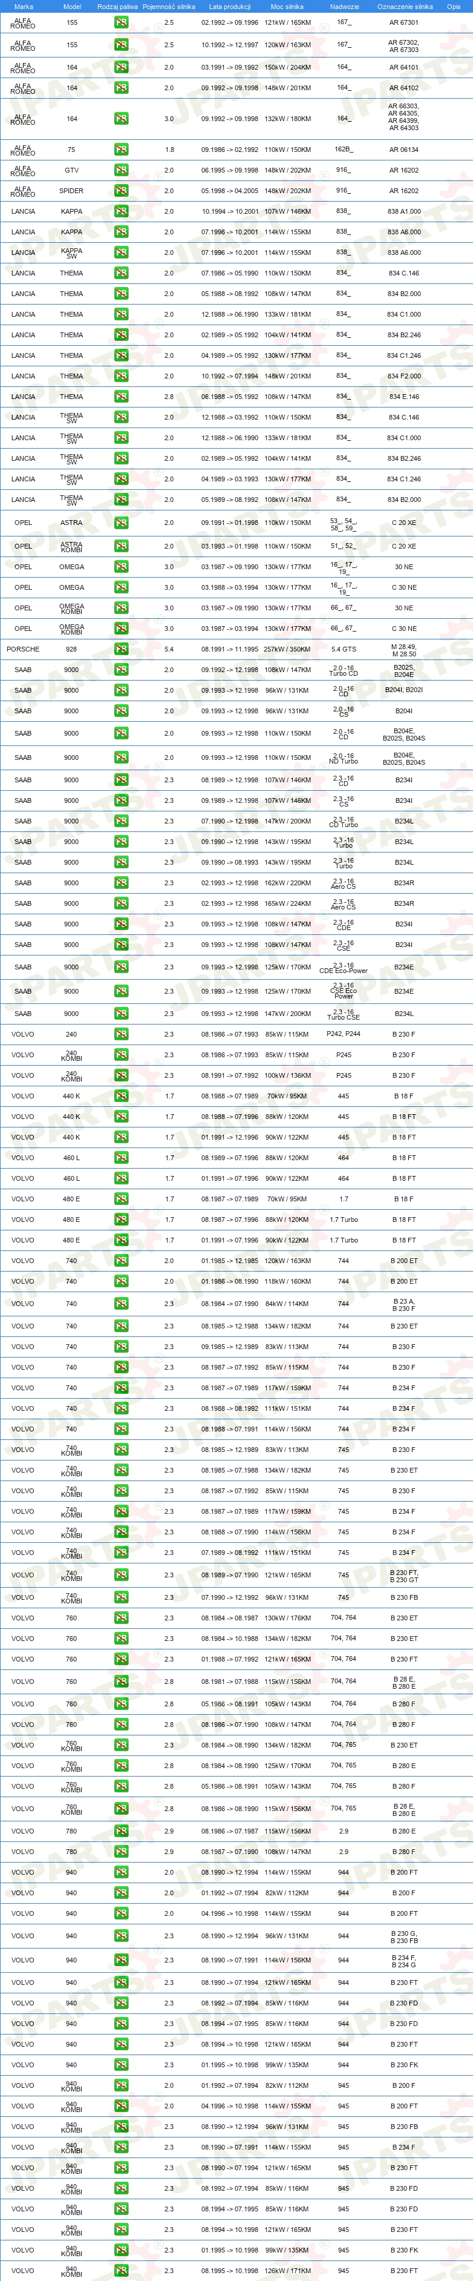Click fuel icon in Volvo 240 P242, P244 row
Screen dimensions: 473x2281
(121, 1034)
